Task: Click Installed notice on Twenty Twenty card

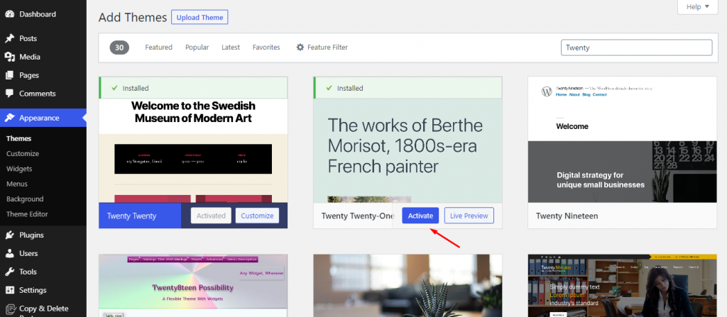Action: point(193,88)
